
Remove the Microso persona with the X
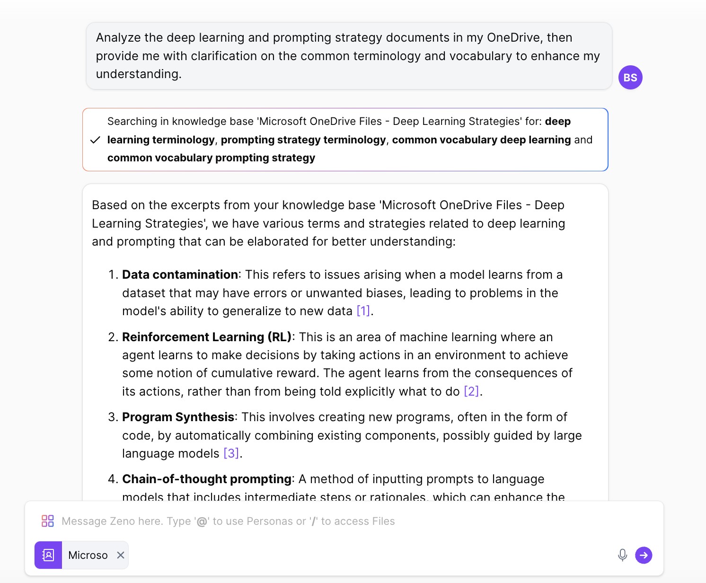tap(120, 555)
